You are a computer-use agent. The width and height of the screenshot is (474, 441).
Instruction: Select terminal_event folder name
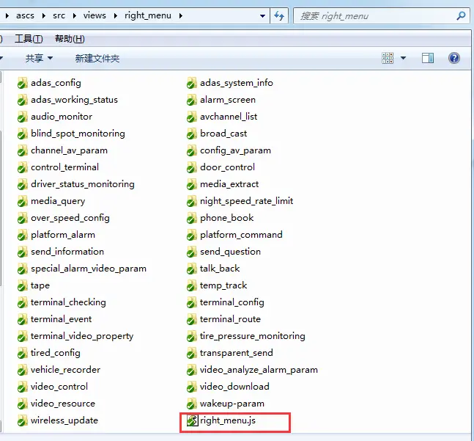[x=61, y=319]
